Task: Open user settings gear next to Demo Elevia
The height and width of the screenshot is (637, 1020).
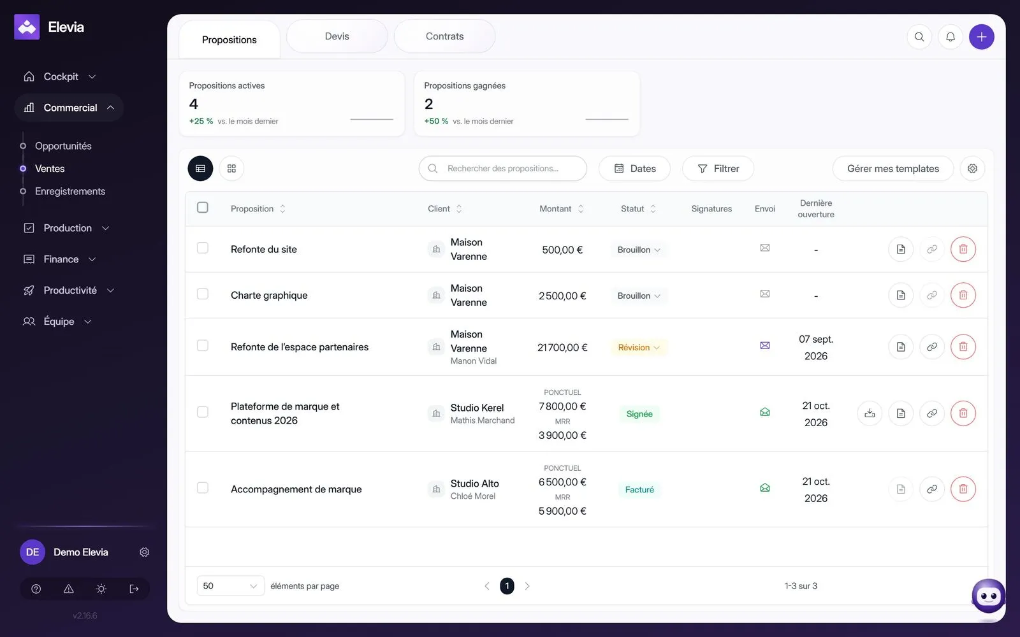Action: pyautogui.click(x=145, y=552)
